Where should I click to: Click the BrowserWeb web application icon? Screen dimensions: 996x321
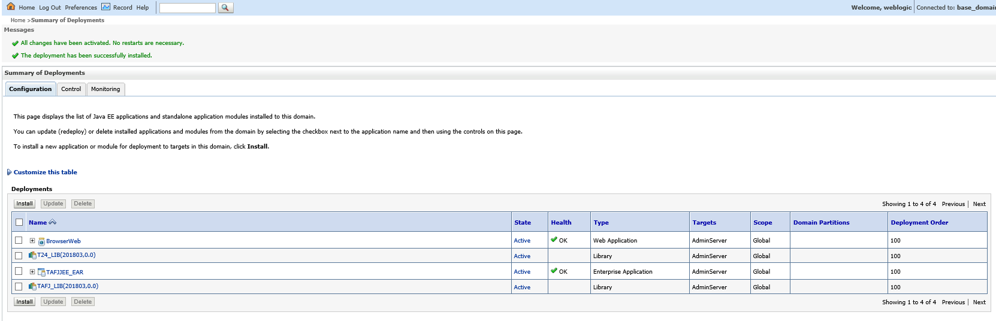coord(41,241)
